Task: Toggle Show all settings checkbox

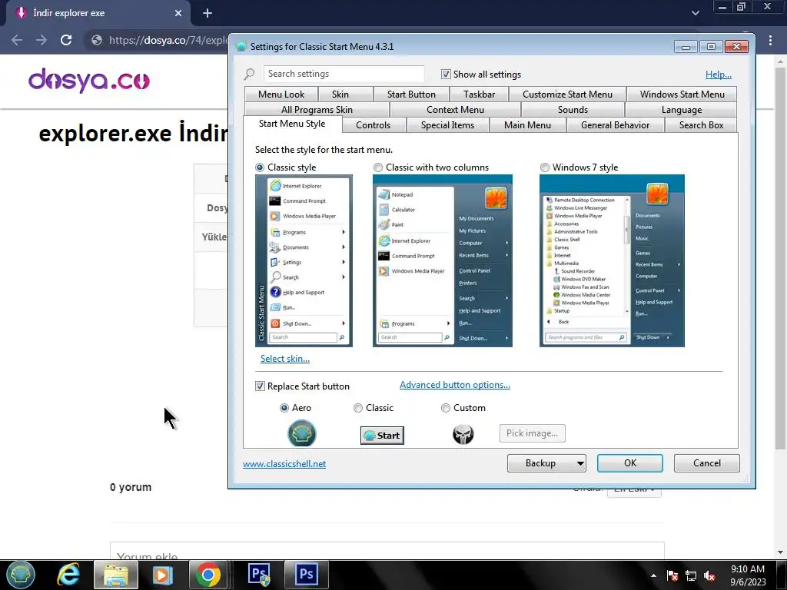Action: 446,75
